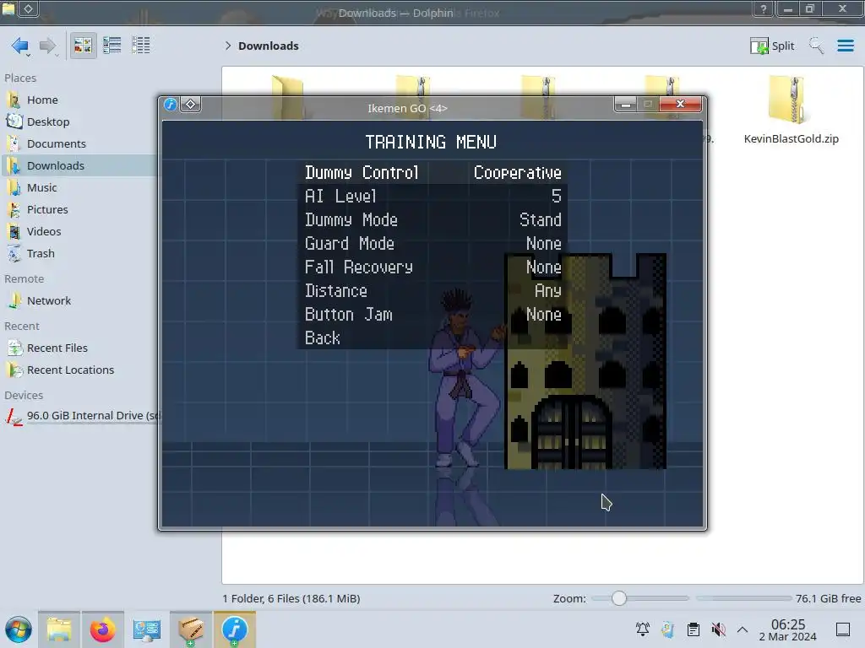Open file manager from taskbar

[x=59, y=629]
